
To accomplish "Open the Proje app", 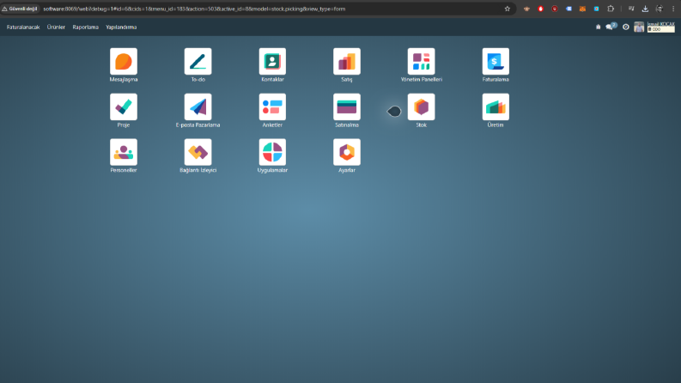I will (x=124, y=106).
